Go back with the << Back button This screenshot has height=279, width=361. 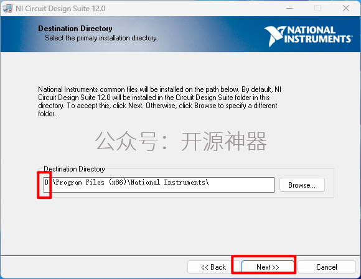click(213, 267)
